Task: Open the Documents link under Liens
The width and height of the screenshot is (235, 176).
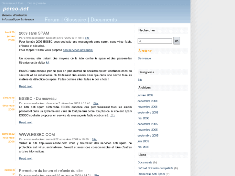Action: pyautogui.click(x=145, y=162)
